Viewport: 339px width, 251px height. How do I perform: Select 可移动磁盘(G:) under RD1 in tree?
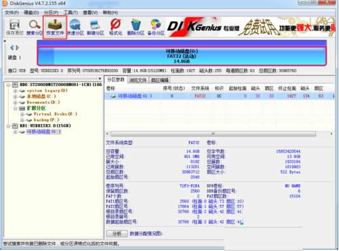44,132
